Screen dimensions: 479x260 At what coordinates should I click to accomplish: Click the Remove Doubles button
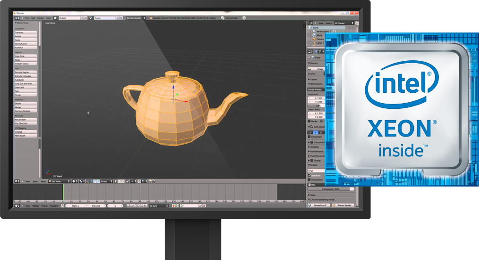point(25,111)
